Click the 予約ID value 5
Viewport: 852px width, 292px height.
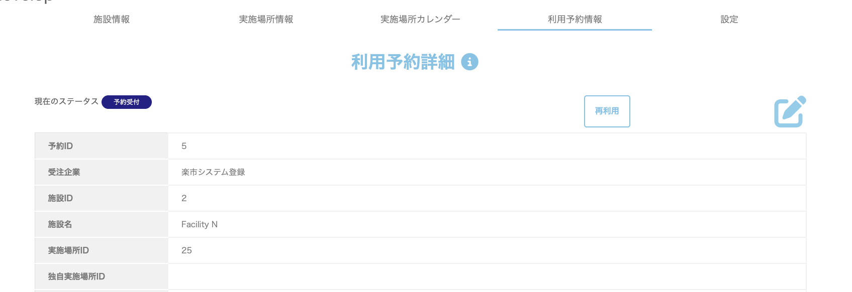[184, 146]
